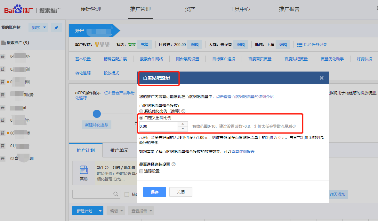Decrease the custom bid ratio value

click(x=183, y=129)
